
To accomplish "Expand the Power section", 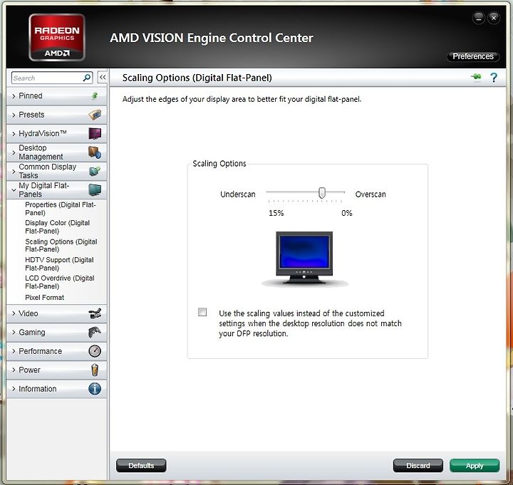I will click(56, 370).
